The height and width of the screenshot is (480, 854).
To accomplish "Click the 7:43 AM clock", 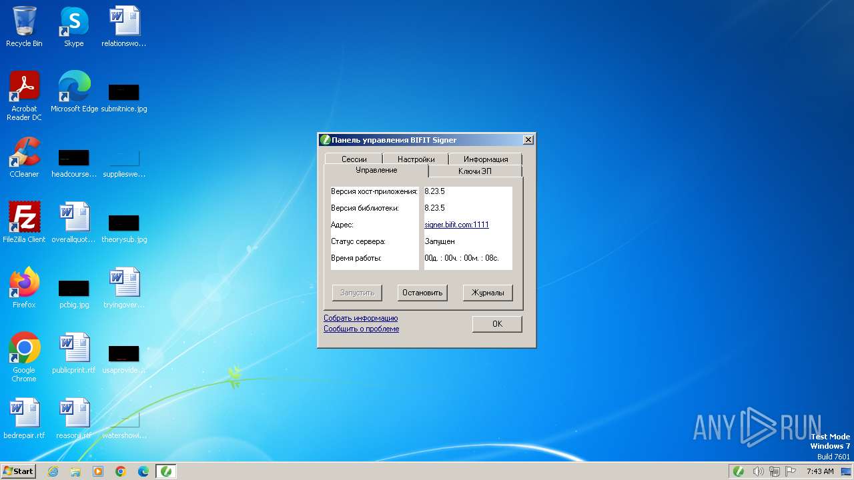I will [820, 471].
